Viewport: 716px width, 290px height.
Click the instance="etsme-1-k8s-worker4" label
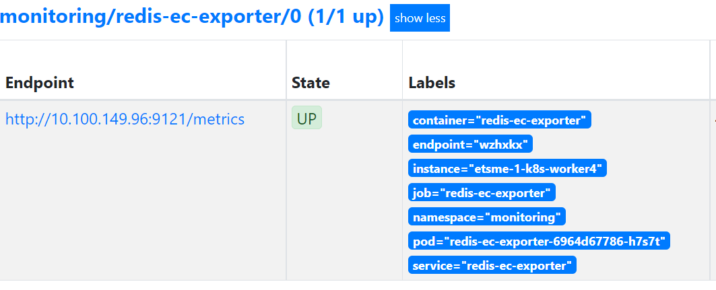(x=507, y=168)
